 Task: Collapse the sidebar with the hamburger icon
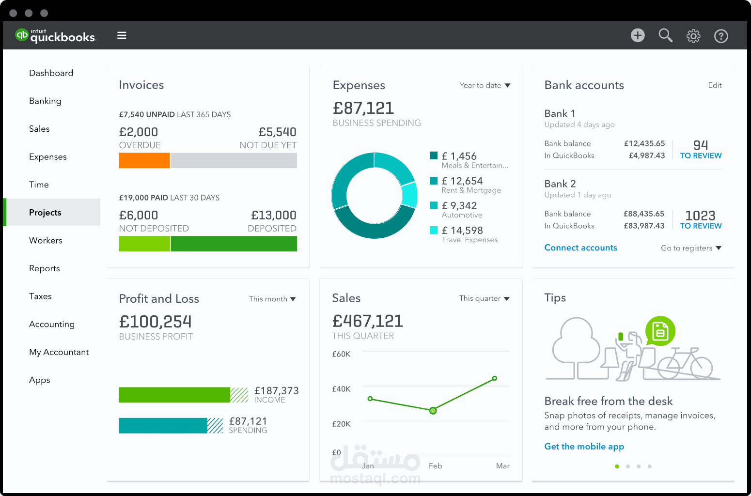(122, 35)
